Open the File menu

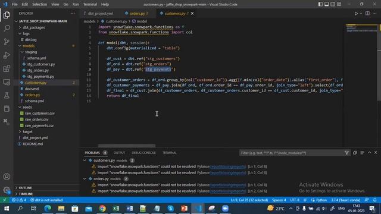[14, 4]
